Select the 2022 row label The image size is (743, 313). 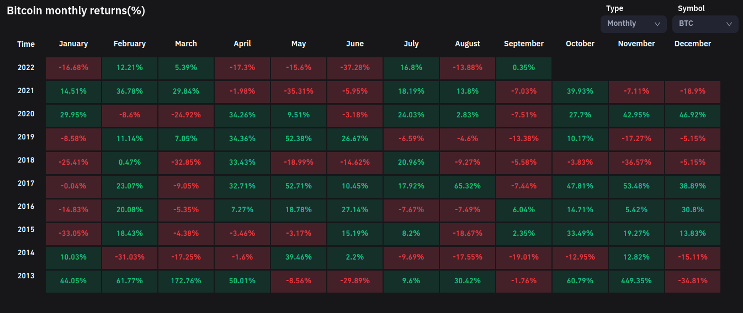pos(26,67)
